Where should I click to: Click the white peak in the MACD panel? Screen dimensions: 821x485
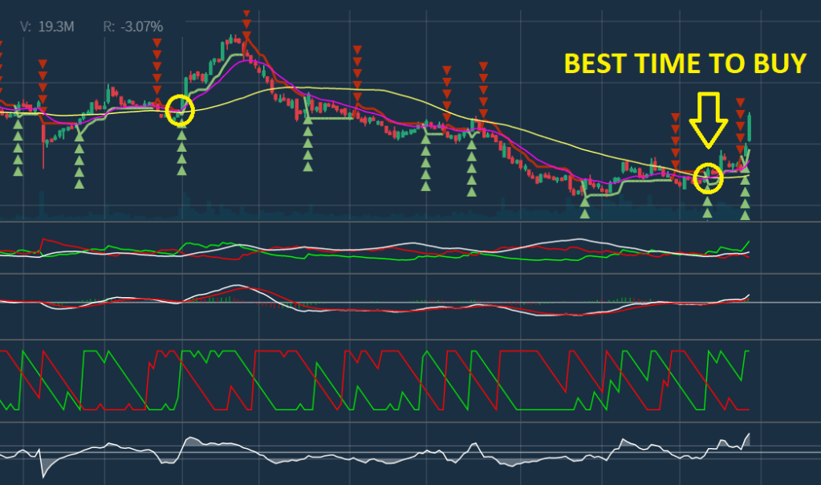[236, 286]
